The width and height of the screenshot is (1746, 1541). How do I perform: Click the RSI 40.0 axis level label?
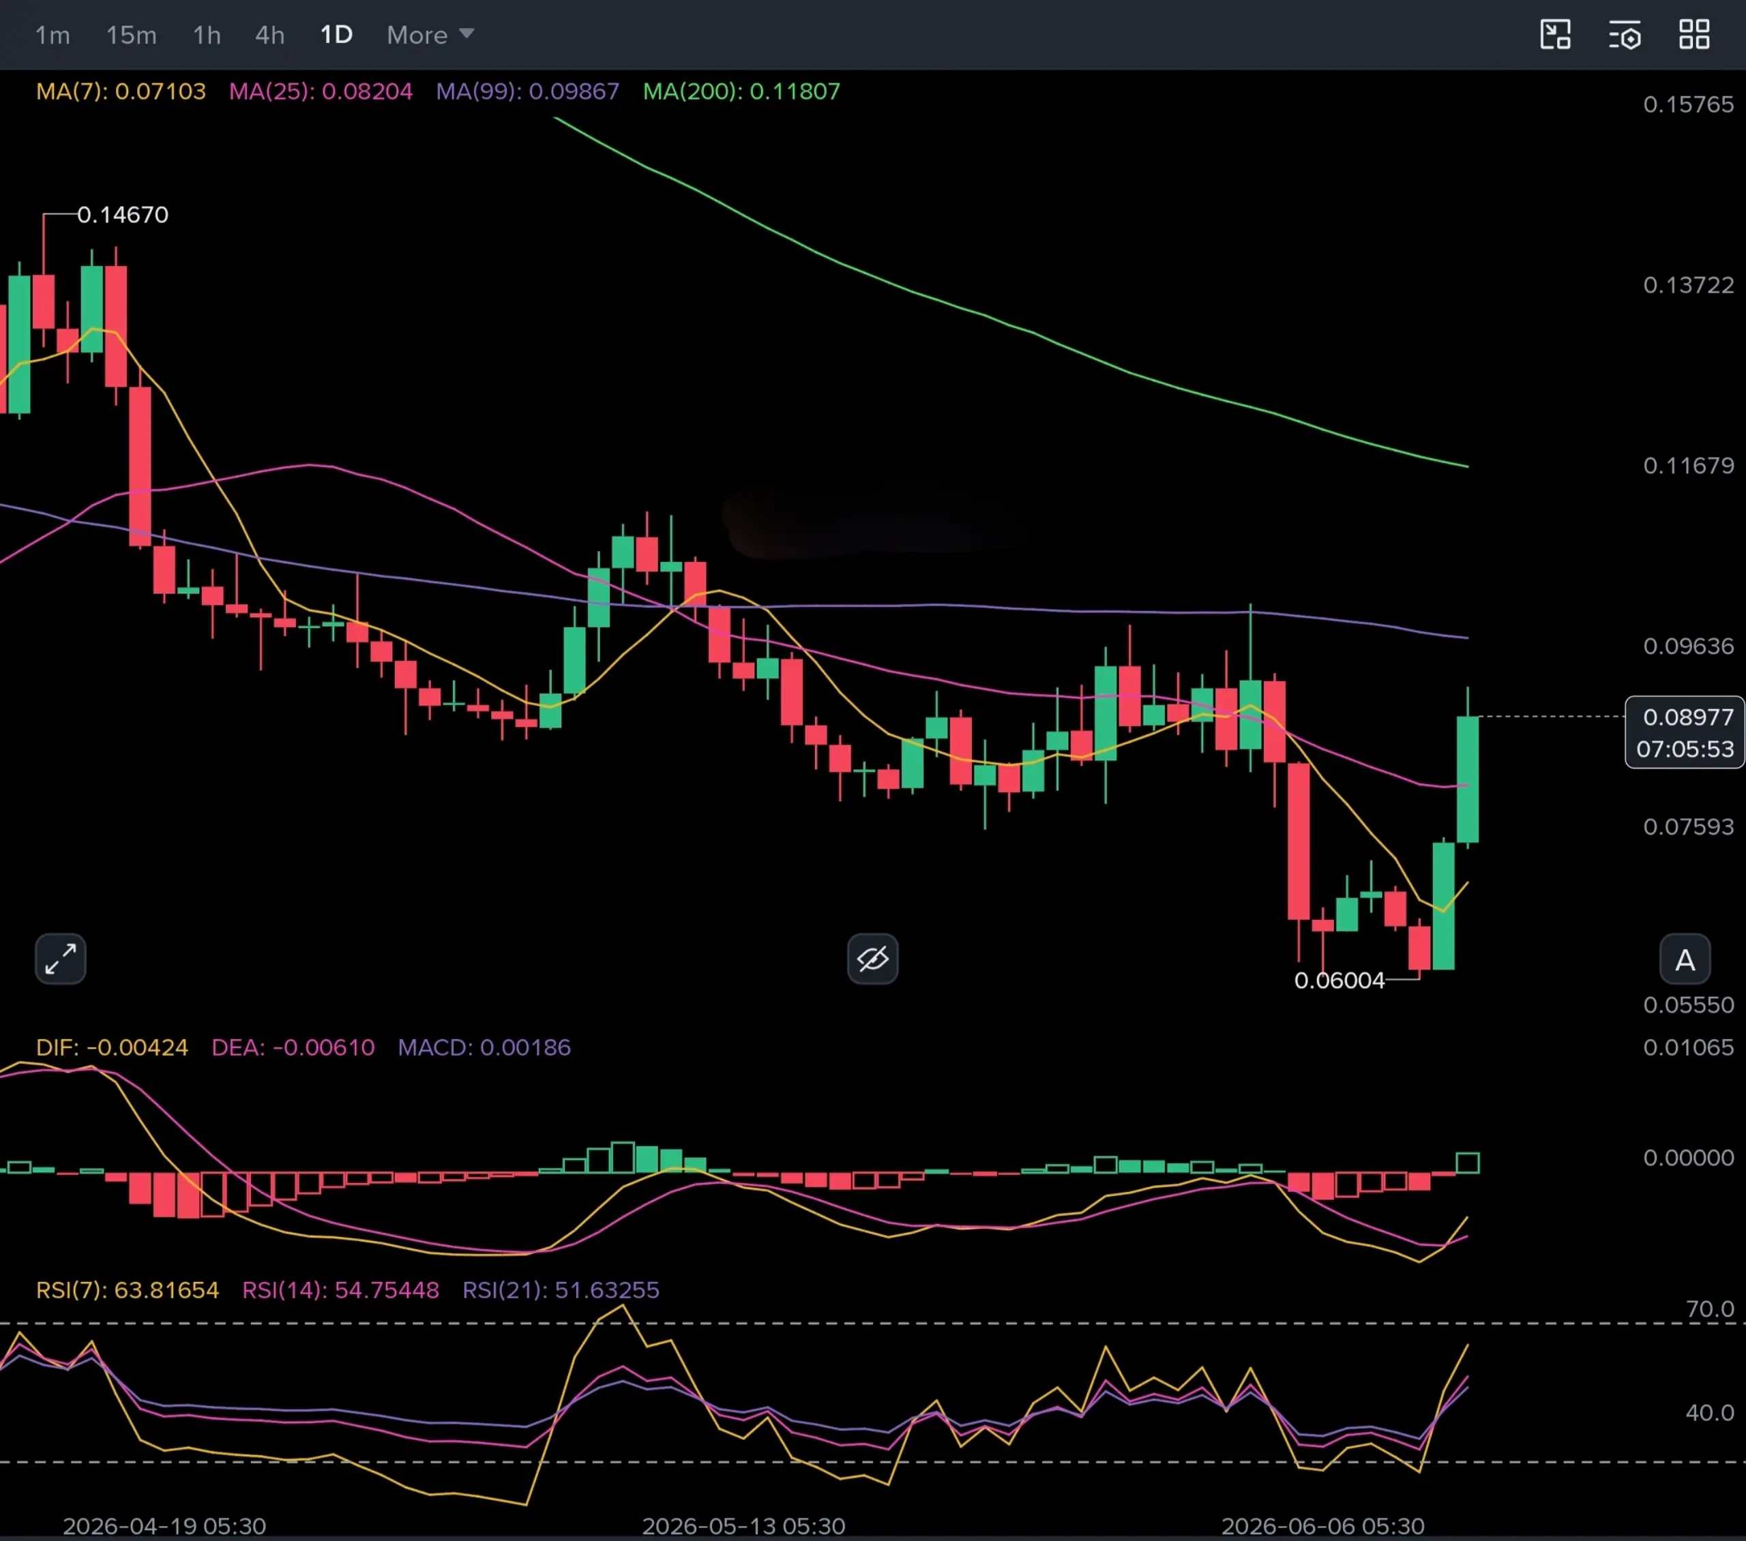1709,1412
